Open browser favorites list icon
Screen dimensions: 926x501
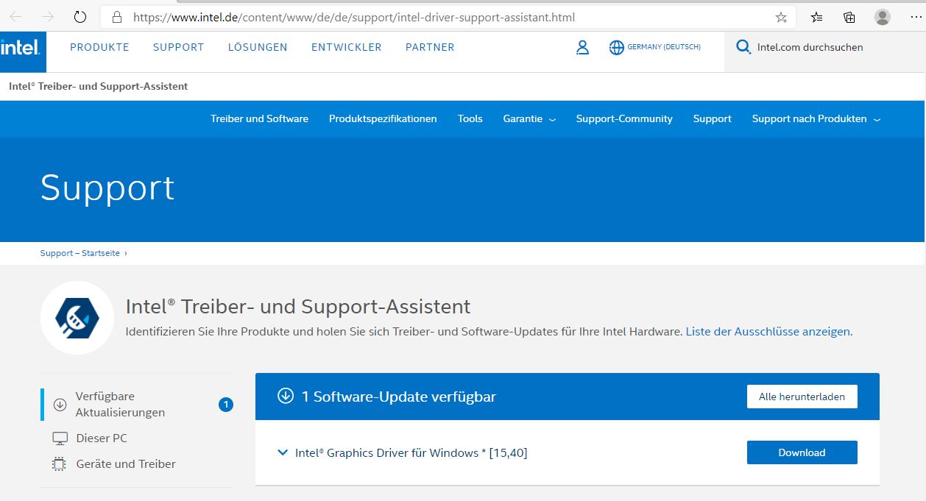coord(816,17)
